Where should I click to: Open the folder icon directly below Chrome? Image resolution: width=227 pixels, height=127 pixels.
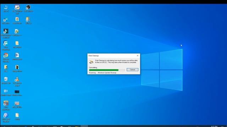tap(6, 68)
